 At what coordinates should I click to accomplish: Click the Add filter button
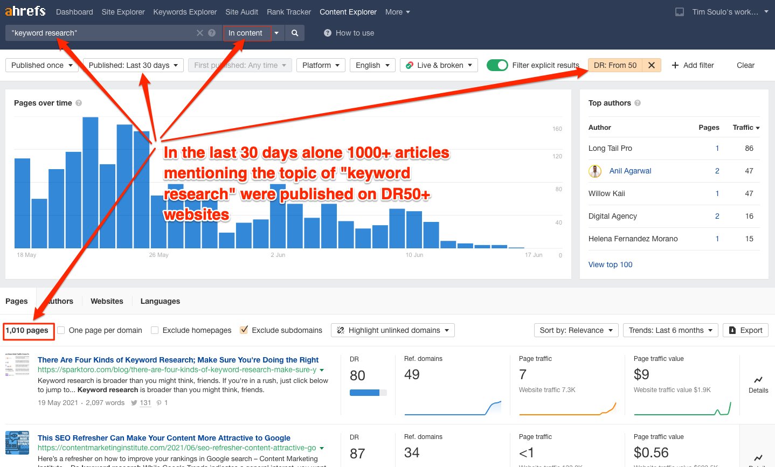(x=693, y=65)
